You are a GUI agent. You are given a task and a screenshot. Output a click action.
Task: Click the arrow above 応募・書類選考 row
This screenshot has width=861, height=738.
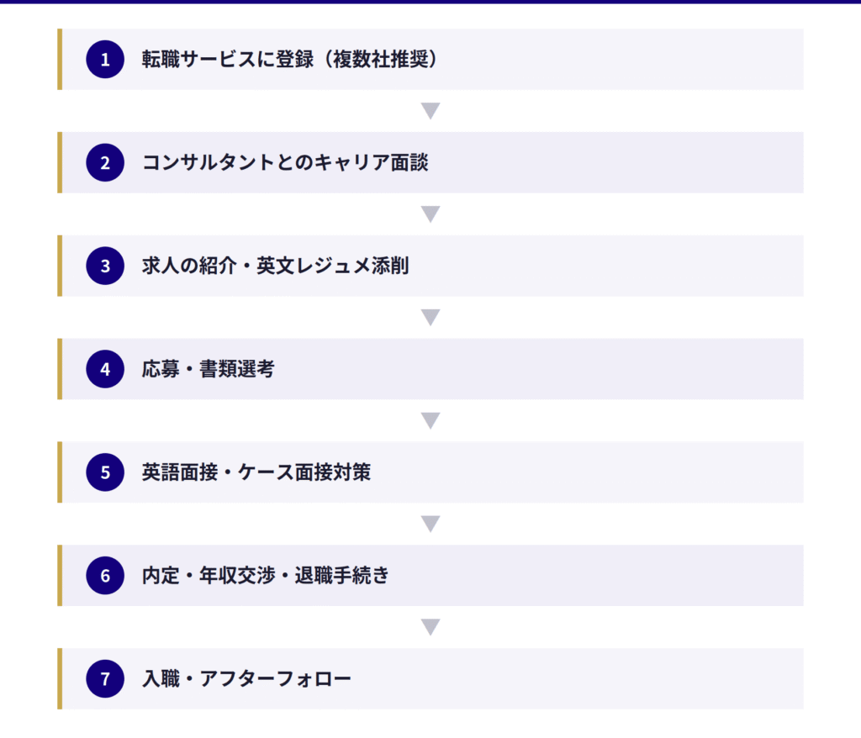pos(430,318)
